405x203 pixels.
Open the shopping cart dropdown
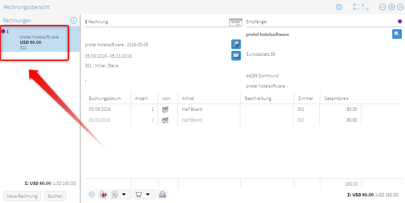pyautogui.click(x=145, y=194)
